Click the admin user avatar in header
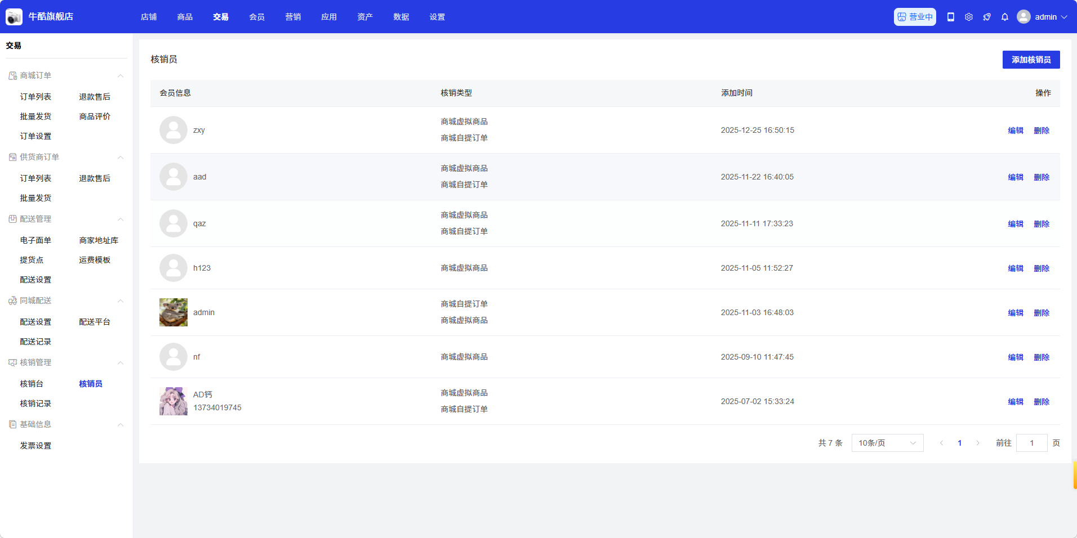This screenshot has width=1077, height=538. [x=1023, y=17]
